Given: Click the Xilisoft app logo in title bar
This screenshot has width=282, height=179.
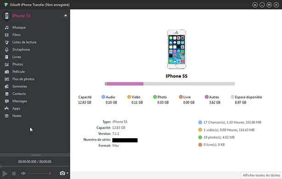Looking at the screenshot, I should pos(6,5).
